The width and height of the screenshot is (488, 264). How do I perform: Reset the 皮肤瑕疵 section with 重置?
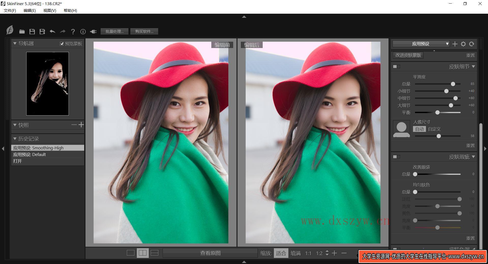(470, 238)
